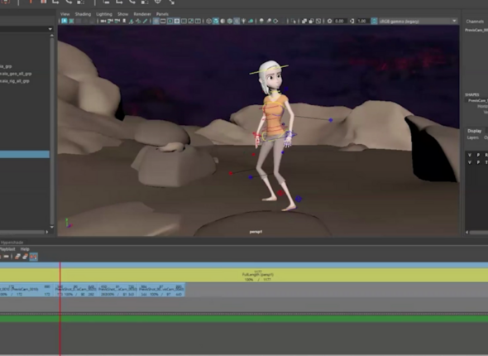Click the Field Chart icon
488x356 pixels.
184,22
